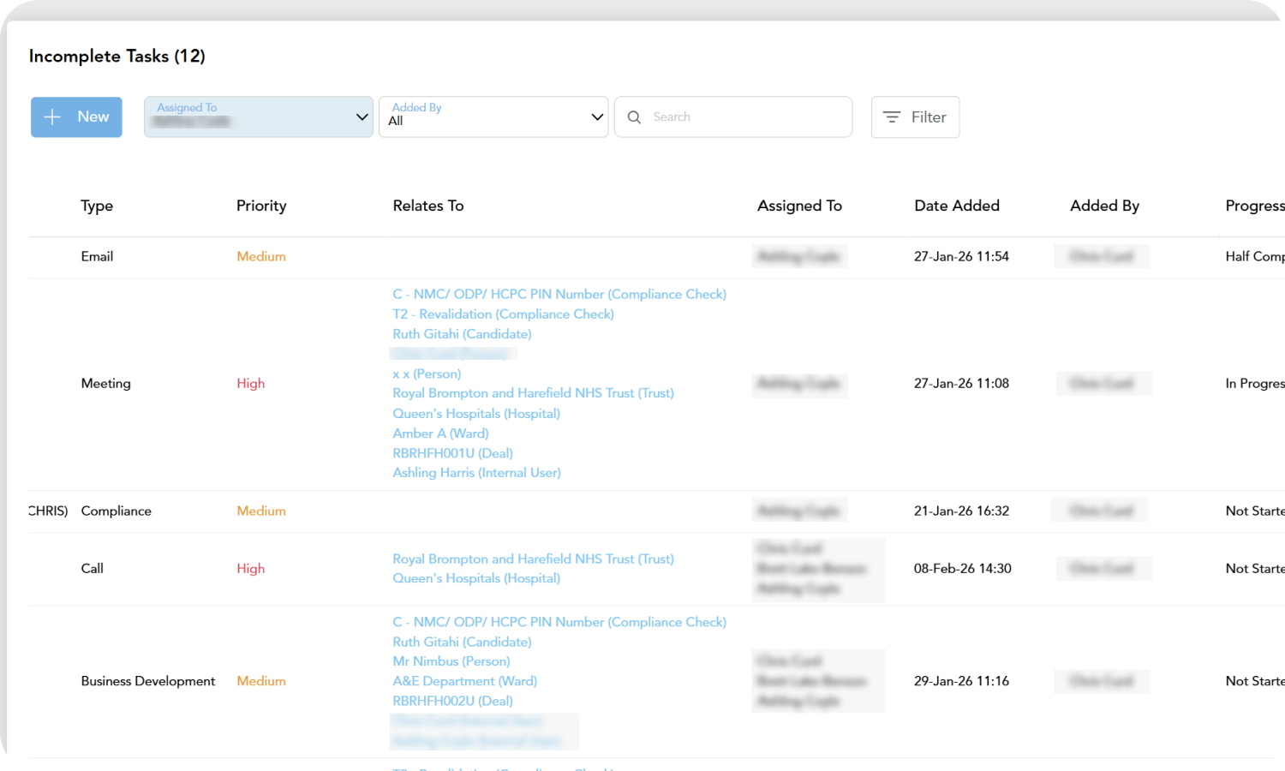Open the RBRHFH001U deal link
Viewport: 1285px width, 771px height.
pyautogui.click(x=452, y=453)
